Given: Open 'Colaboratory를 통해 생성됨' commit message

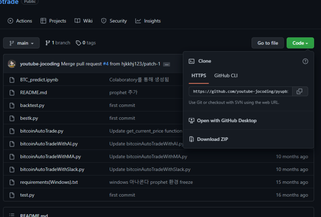Looking at the screenshot, I should click(139, 80).
